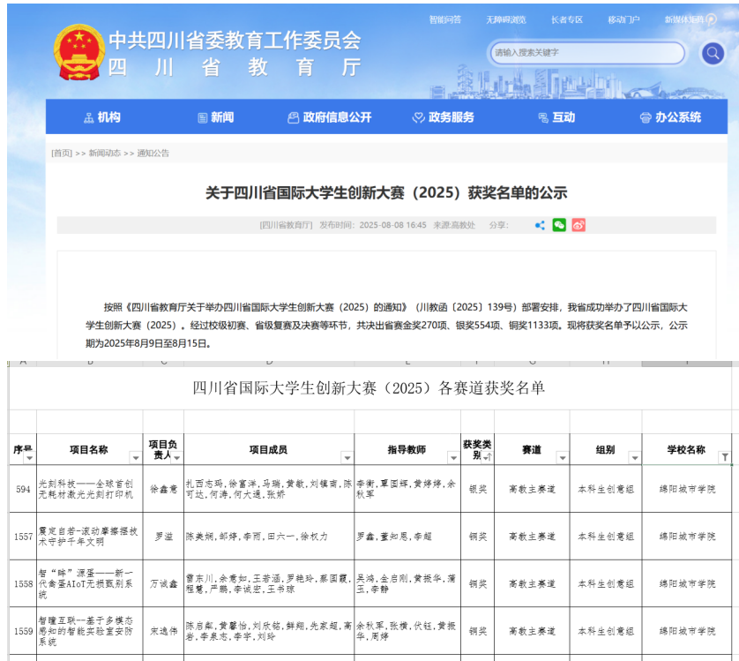Select 高教主赛道 cell in row 594
The width and height of the screenshot is (739, 661).
532,489
